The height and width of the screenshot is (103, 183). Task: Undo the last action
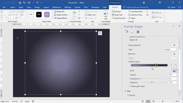[x=24, y=3]
